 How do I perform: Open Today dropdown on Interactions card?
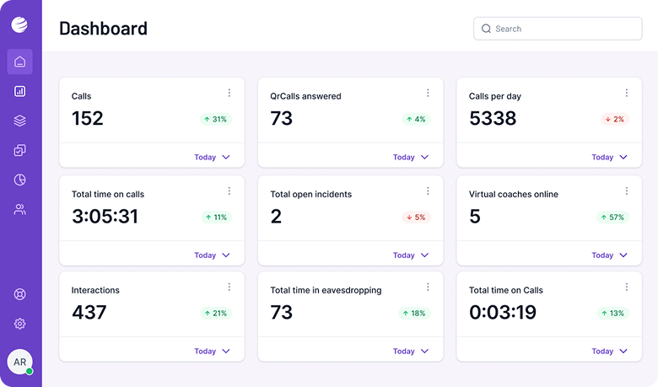pyautogui.click(x=213, y=351)
